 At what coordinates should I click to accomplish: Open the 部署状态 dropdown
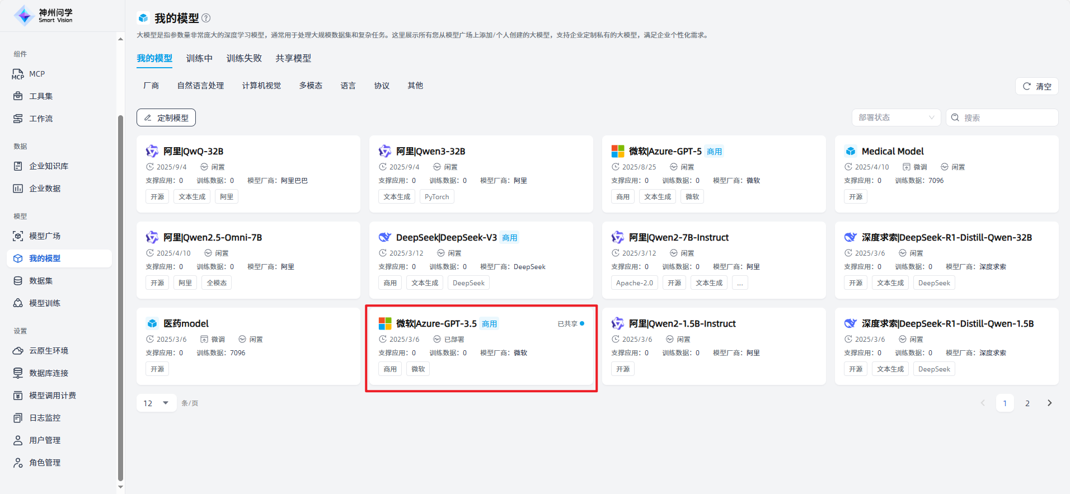(896, 117)
